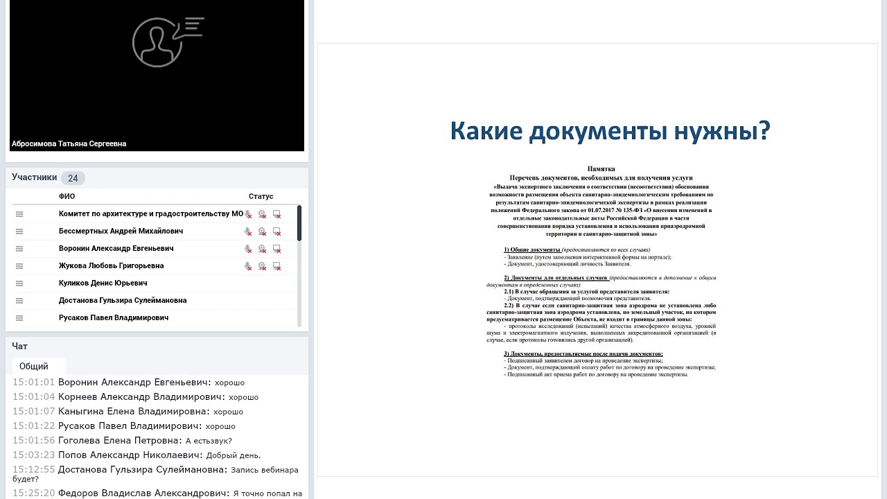Image resolution: width=887 pixels, height=499 pixels.
Task: Select participant Воронин Александр Евгеньевич in list
Action: [x=116, y=249]
